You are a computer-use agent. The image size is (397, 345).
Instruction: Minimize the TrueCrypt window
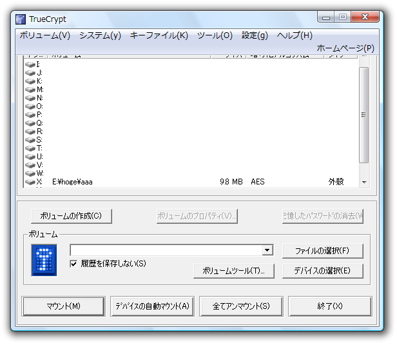(x=326, y=17)
